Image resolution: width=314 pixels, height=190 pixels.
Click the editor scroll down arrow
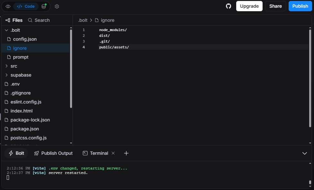[x=310, y=143]
